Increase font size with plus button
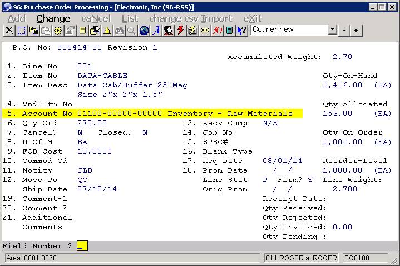 point(355,30)
